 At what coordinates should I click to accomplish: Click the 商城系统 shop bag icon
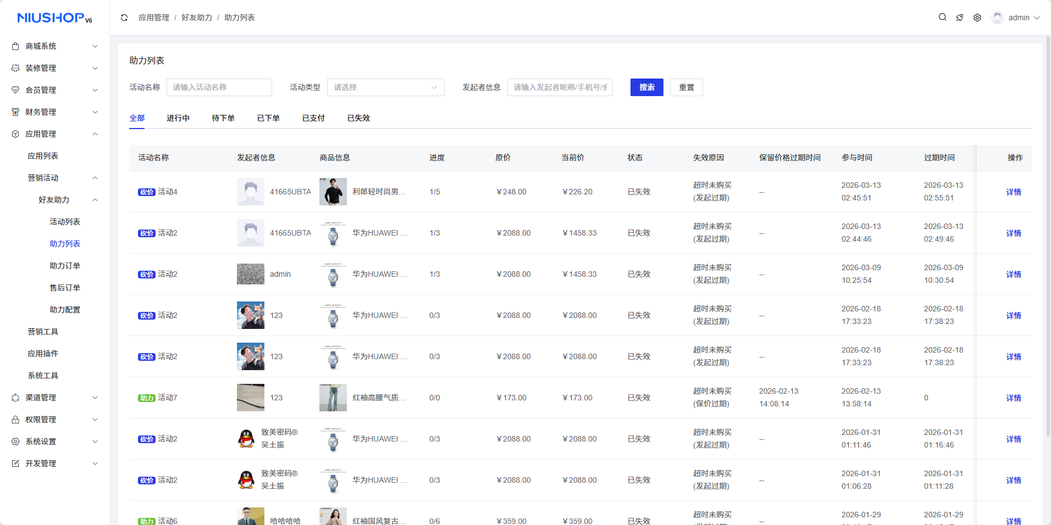click(15, 46)
